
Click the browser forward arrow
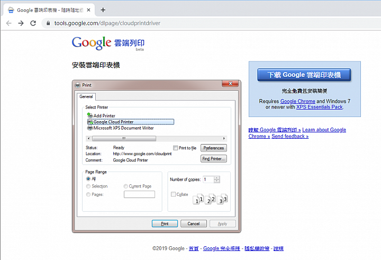click(x=21, y=23)
